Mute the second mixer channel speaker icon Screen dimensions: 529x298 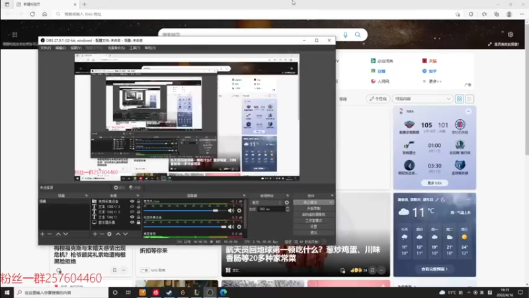[x=231, y=226]
